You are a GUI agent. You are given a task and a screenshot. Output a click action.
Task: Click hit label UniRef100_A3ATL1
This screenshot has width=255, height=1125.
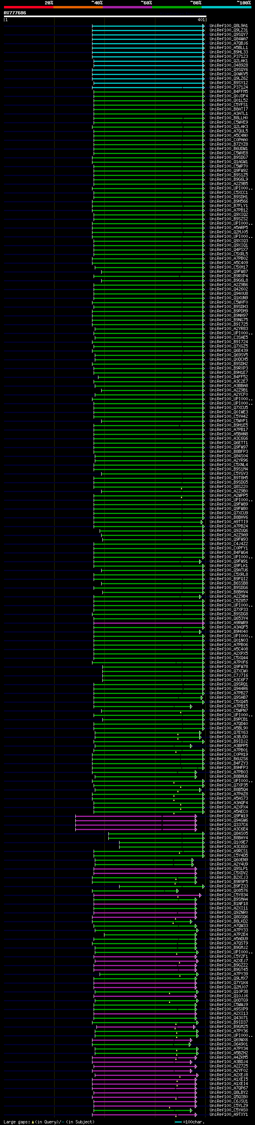[229, 113]
